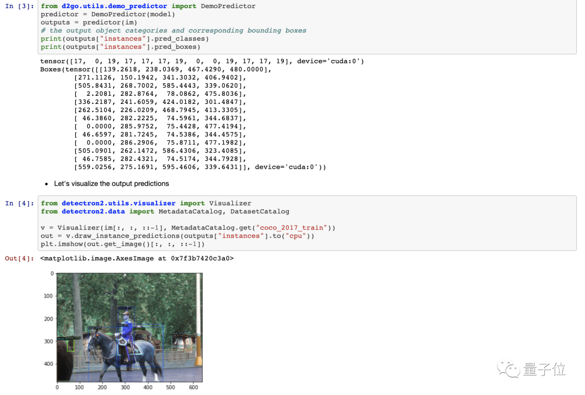
Task: Click the box row ending 477.1982
Action: coord(160,143)
